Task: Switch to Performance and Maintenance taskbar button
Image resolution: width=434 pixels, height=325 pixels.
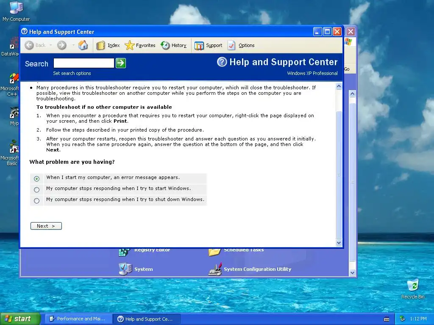Action: pos(78,319)
